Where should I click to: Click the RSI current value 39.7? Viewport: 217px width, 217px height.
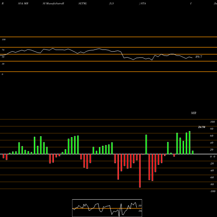199,57
